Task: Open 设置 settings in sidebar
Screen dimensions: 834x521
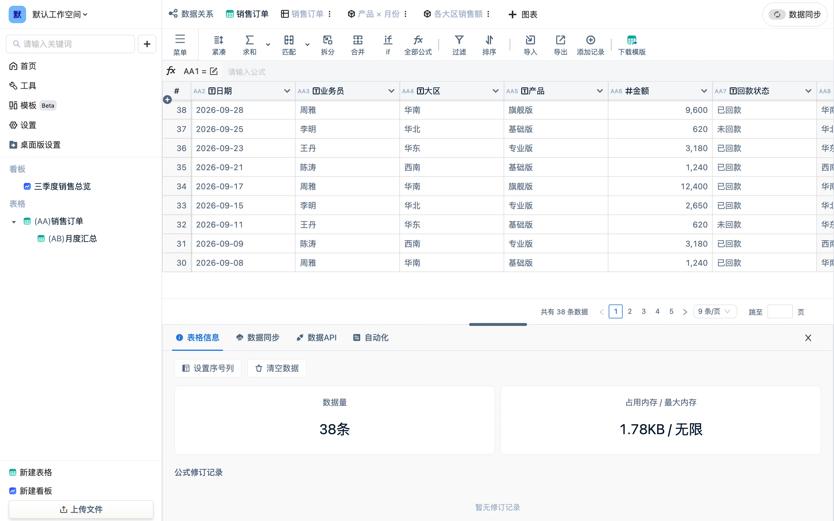Action: (23, 125)
